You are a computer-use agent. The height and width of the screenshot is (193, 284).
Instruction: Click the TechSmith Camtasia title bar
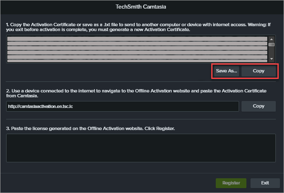point(142,7)
